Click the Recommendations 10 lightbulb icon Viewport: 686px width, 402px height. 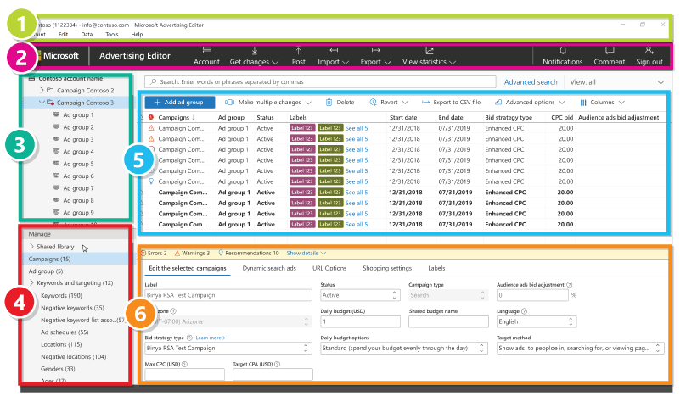(x=221, y=253)
